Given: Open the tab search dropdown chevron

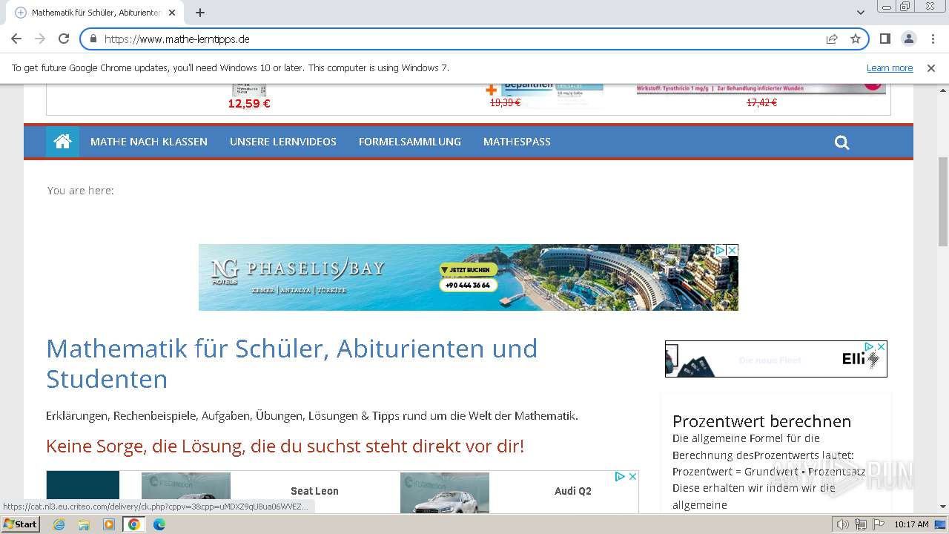Looking at the screenshot, I should [861, 13].
